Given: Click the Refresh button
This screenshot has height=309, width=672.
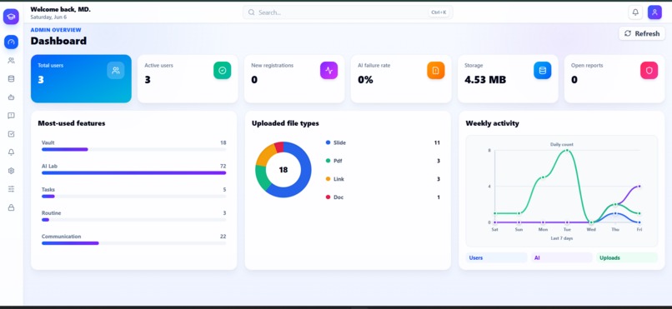Looking at the screenshot, I should point(642,33).
